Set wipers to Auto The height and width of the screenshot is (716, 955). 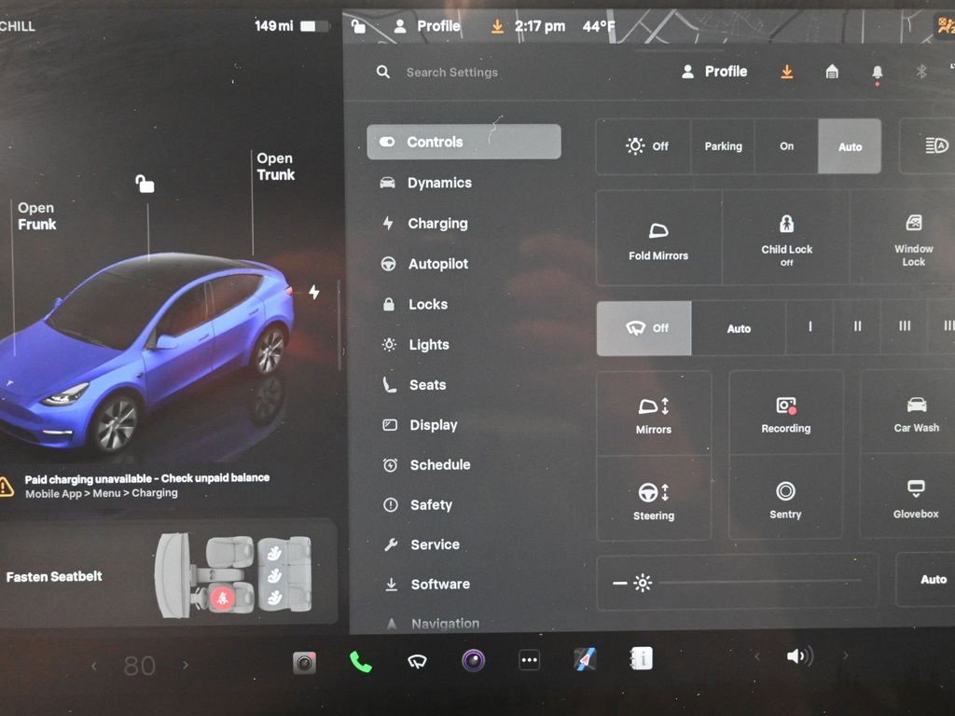[739, 328]
